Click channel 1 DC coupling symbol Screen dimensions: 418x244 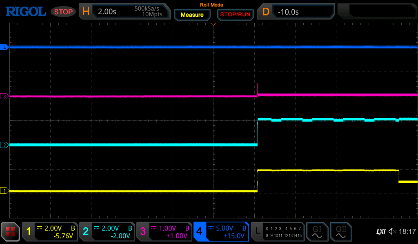[x=40, y=228]
